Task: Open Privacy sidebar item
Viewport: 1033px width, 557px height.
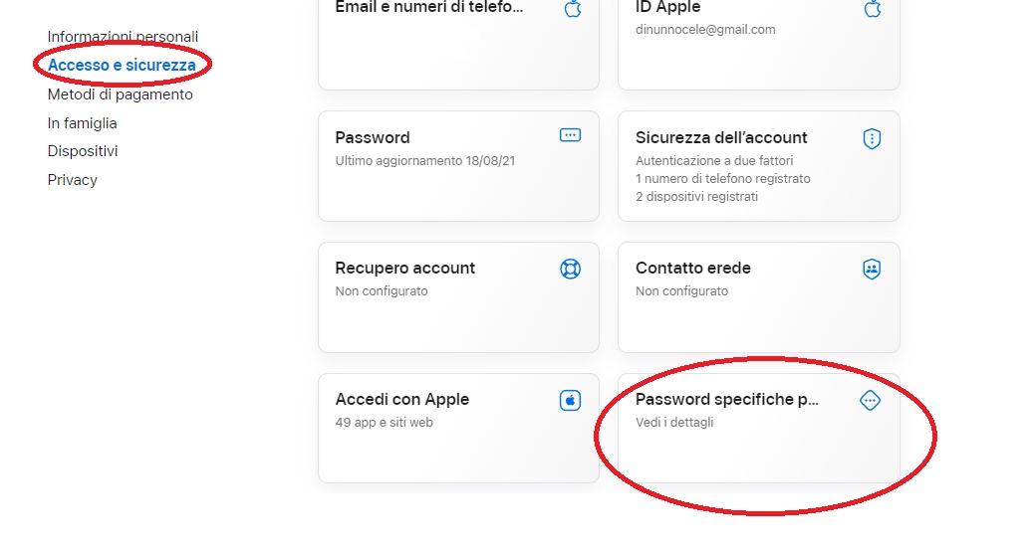Action: pos(73,180)
